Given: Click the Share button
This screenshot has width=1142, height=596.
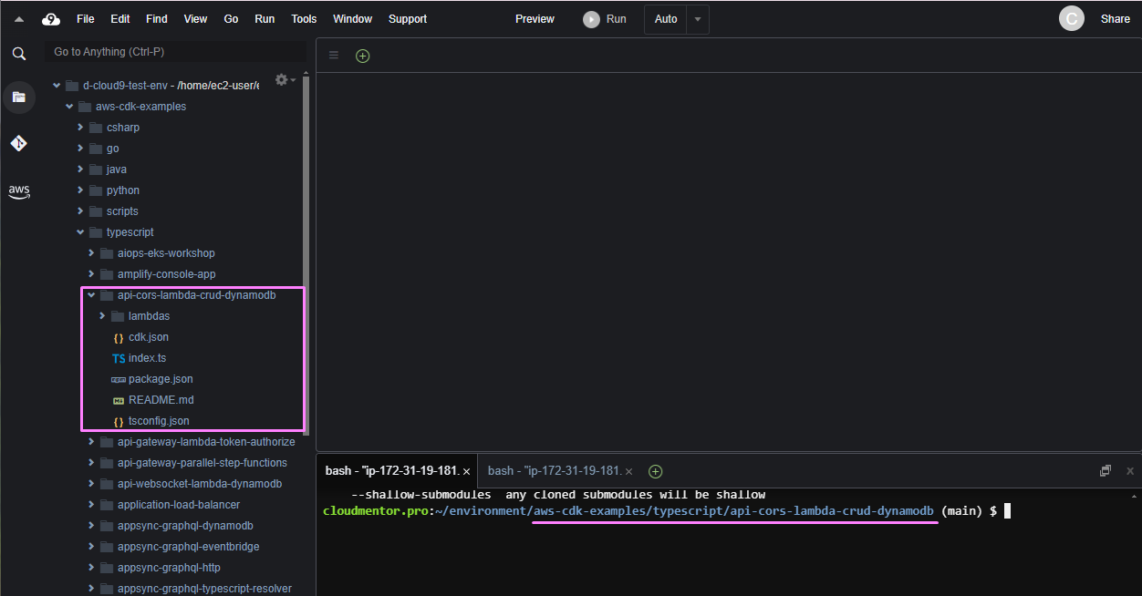Looking at the screenshot, I should tap(1115, 19).
